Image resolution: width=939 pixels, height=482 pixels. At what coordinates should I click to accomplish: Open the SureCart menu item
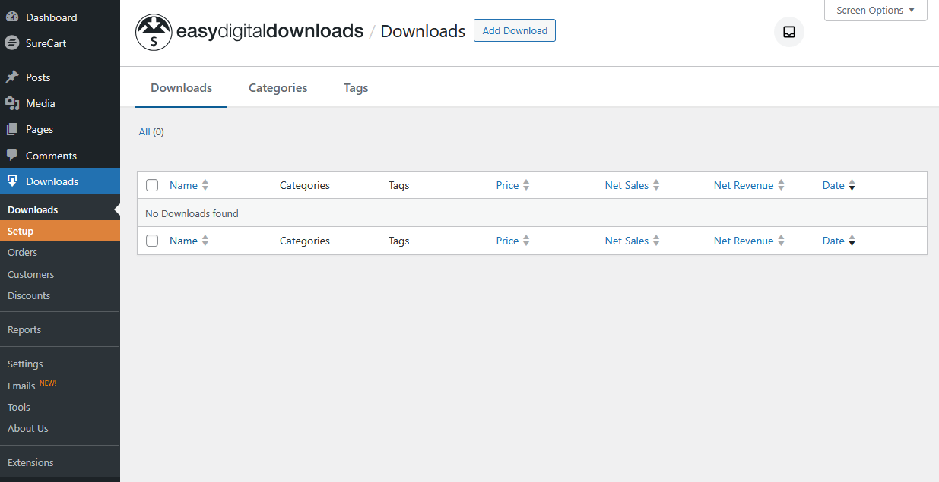[60, 43]
